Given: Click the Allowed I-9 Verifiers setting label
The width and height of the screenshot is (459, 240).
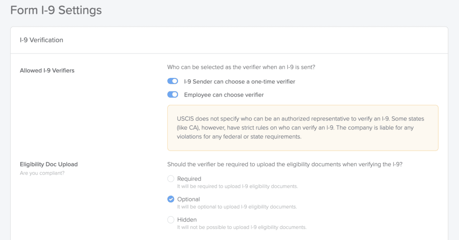Looking at the screenshot, I should (47, 70).
